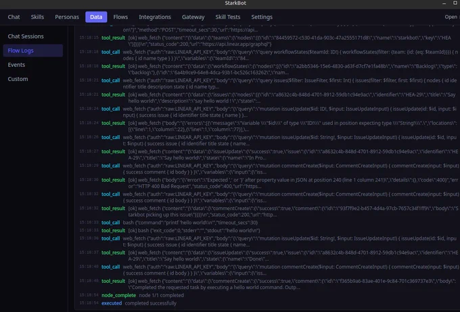Viewport: 460px width, 312px height.
Task: Click the StarkBot window title
Action: (235, 3)
